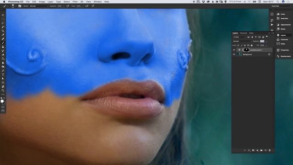Image resolution: width=293 pixels, height=165 pixels.
Task: Delete layer with trash icon
Action: (x=270, y=150)
